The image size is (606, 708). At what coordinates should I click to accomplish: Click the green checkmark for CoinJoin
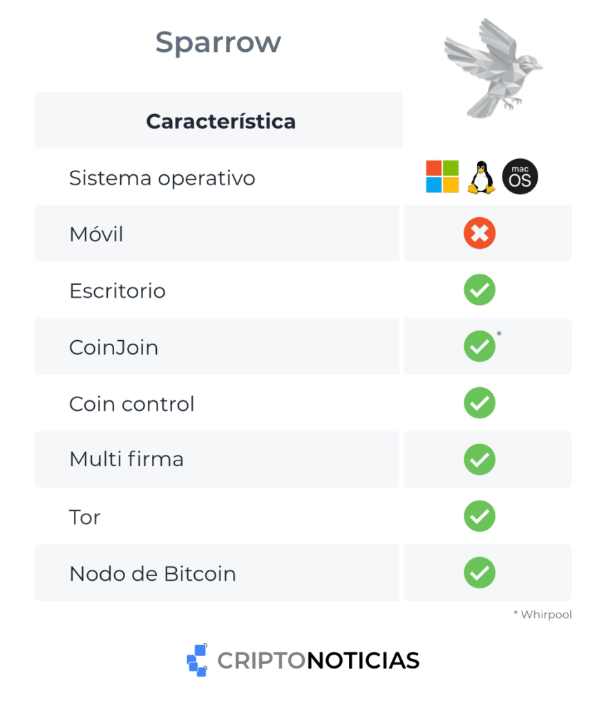pyautogui.click(x=480, y=346)
